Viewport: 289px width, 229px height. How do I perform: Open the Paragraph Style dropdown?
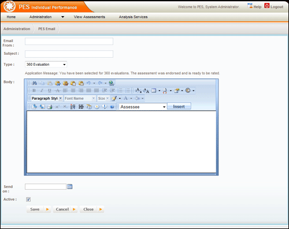pyautogui.click(x=47, y=99)
